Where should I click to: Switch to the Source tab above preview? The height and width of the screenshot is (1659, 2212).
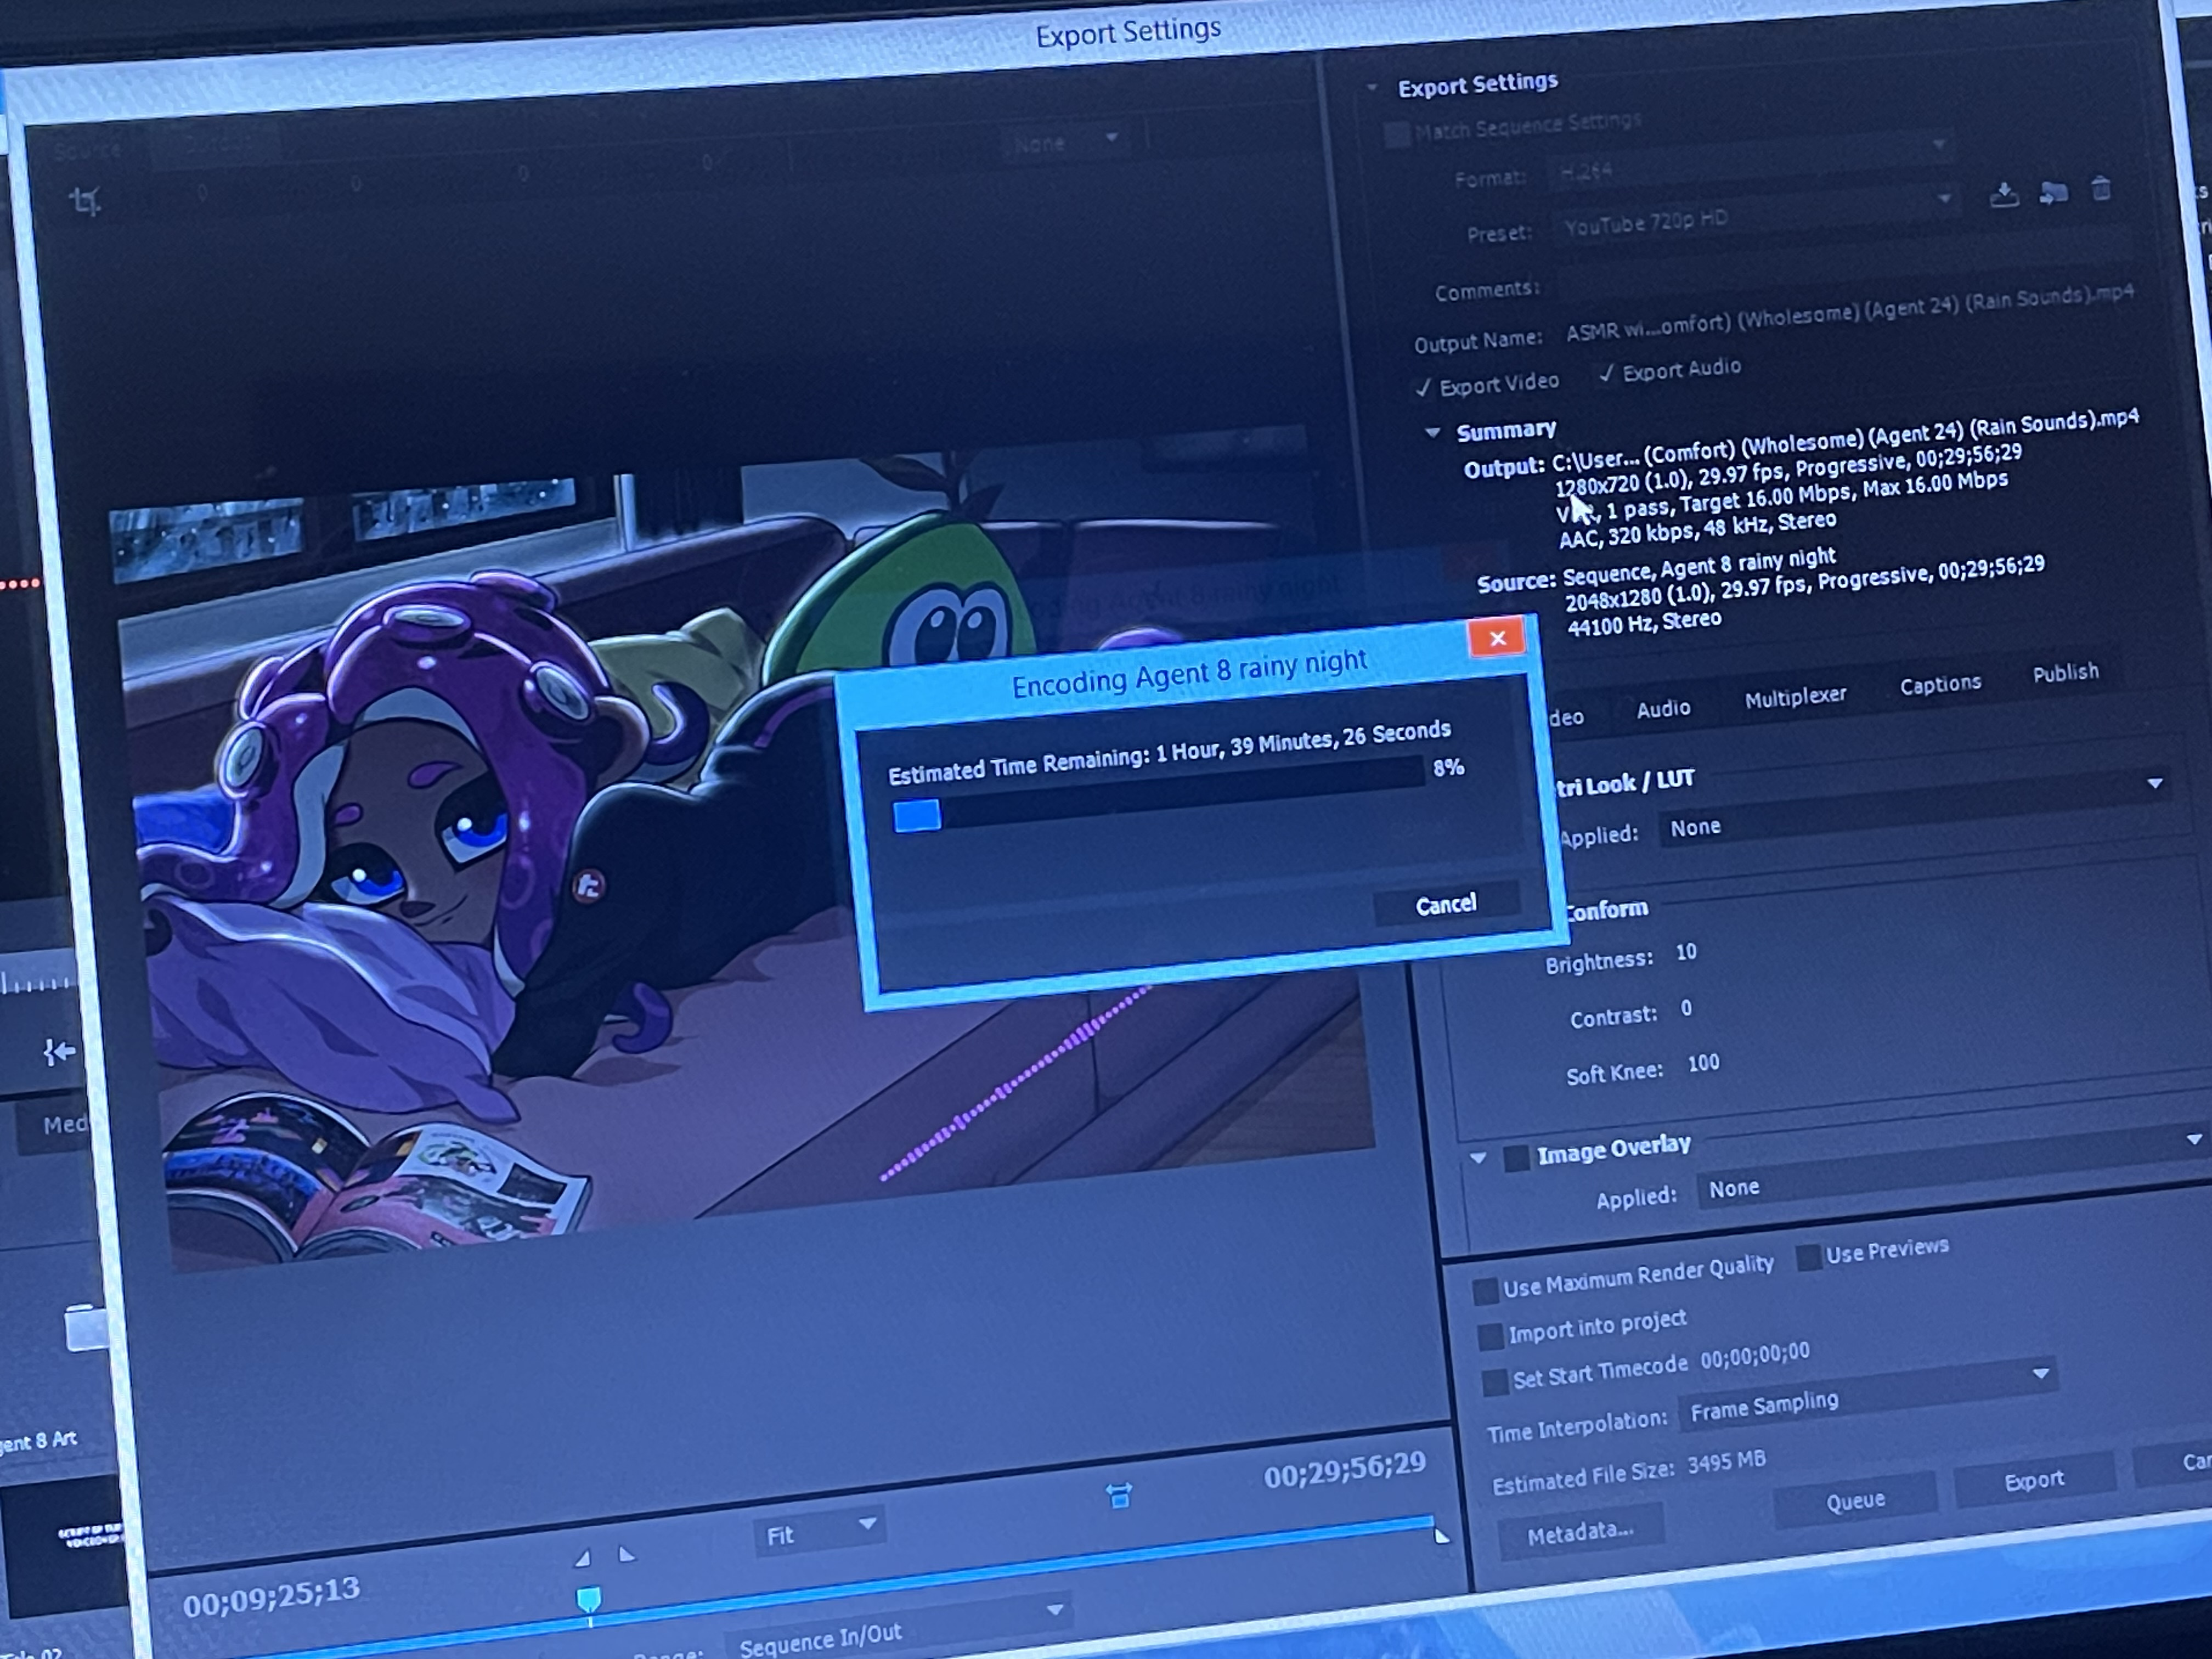[88, 150]
